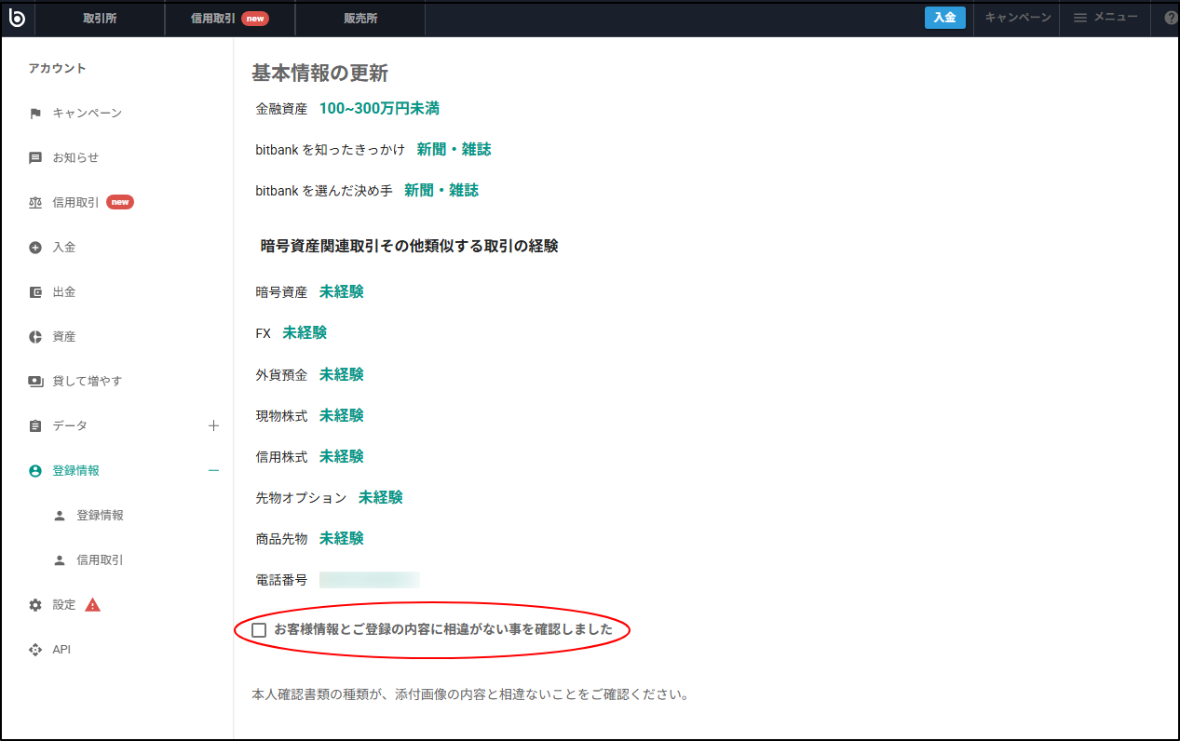Click the データ clipboard icon

tap(35, 426)
